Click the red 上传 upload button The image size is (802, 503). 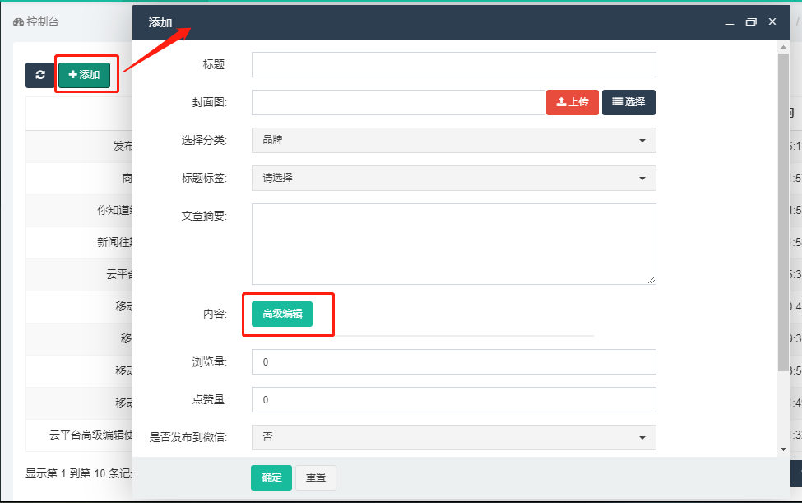point(573,102)
